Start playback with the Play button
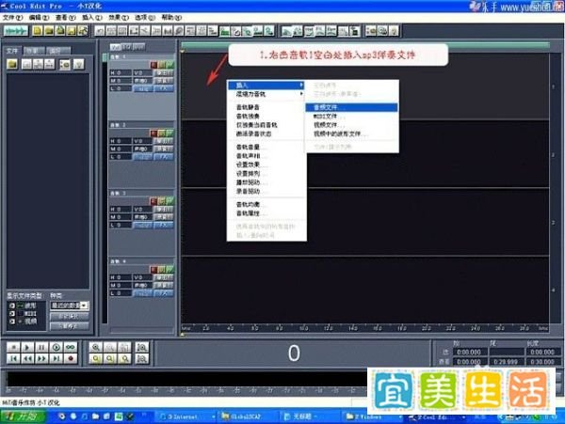This screenshot has width=565, height=424. tap(27, 347)
